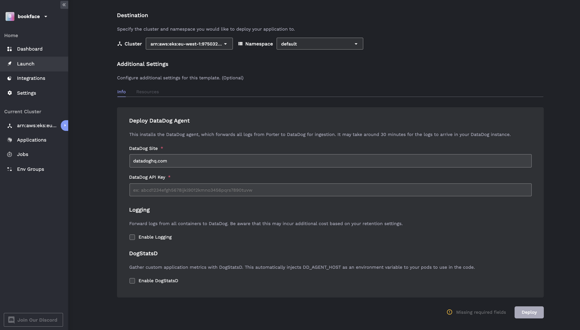Click the Discord logo icon
This screenshot has width=580, height=330.
click(x=11, y=320)
